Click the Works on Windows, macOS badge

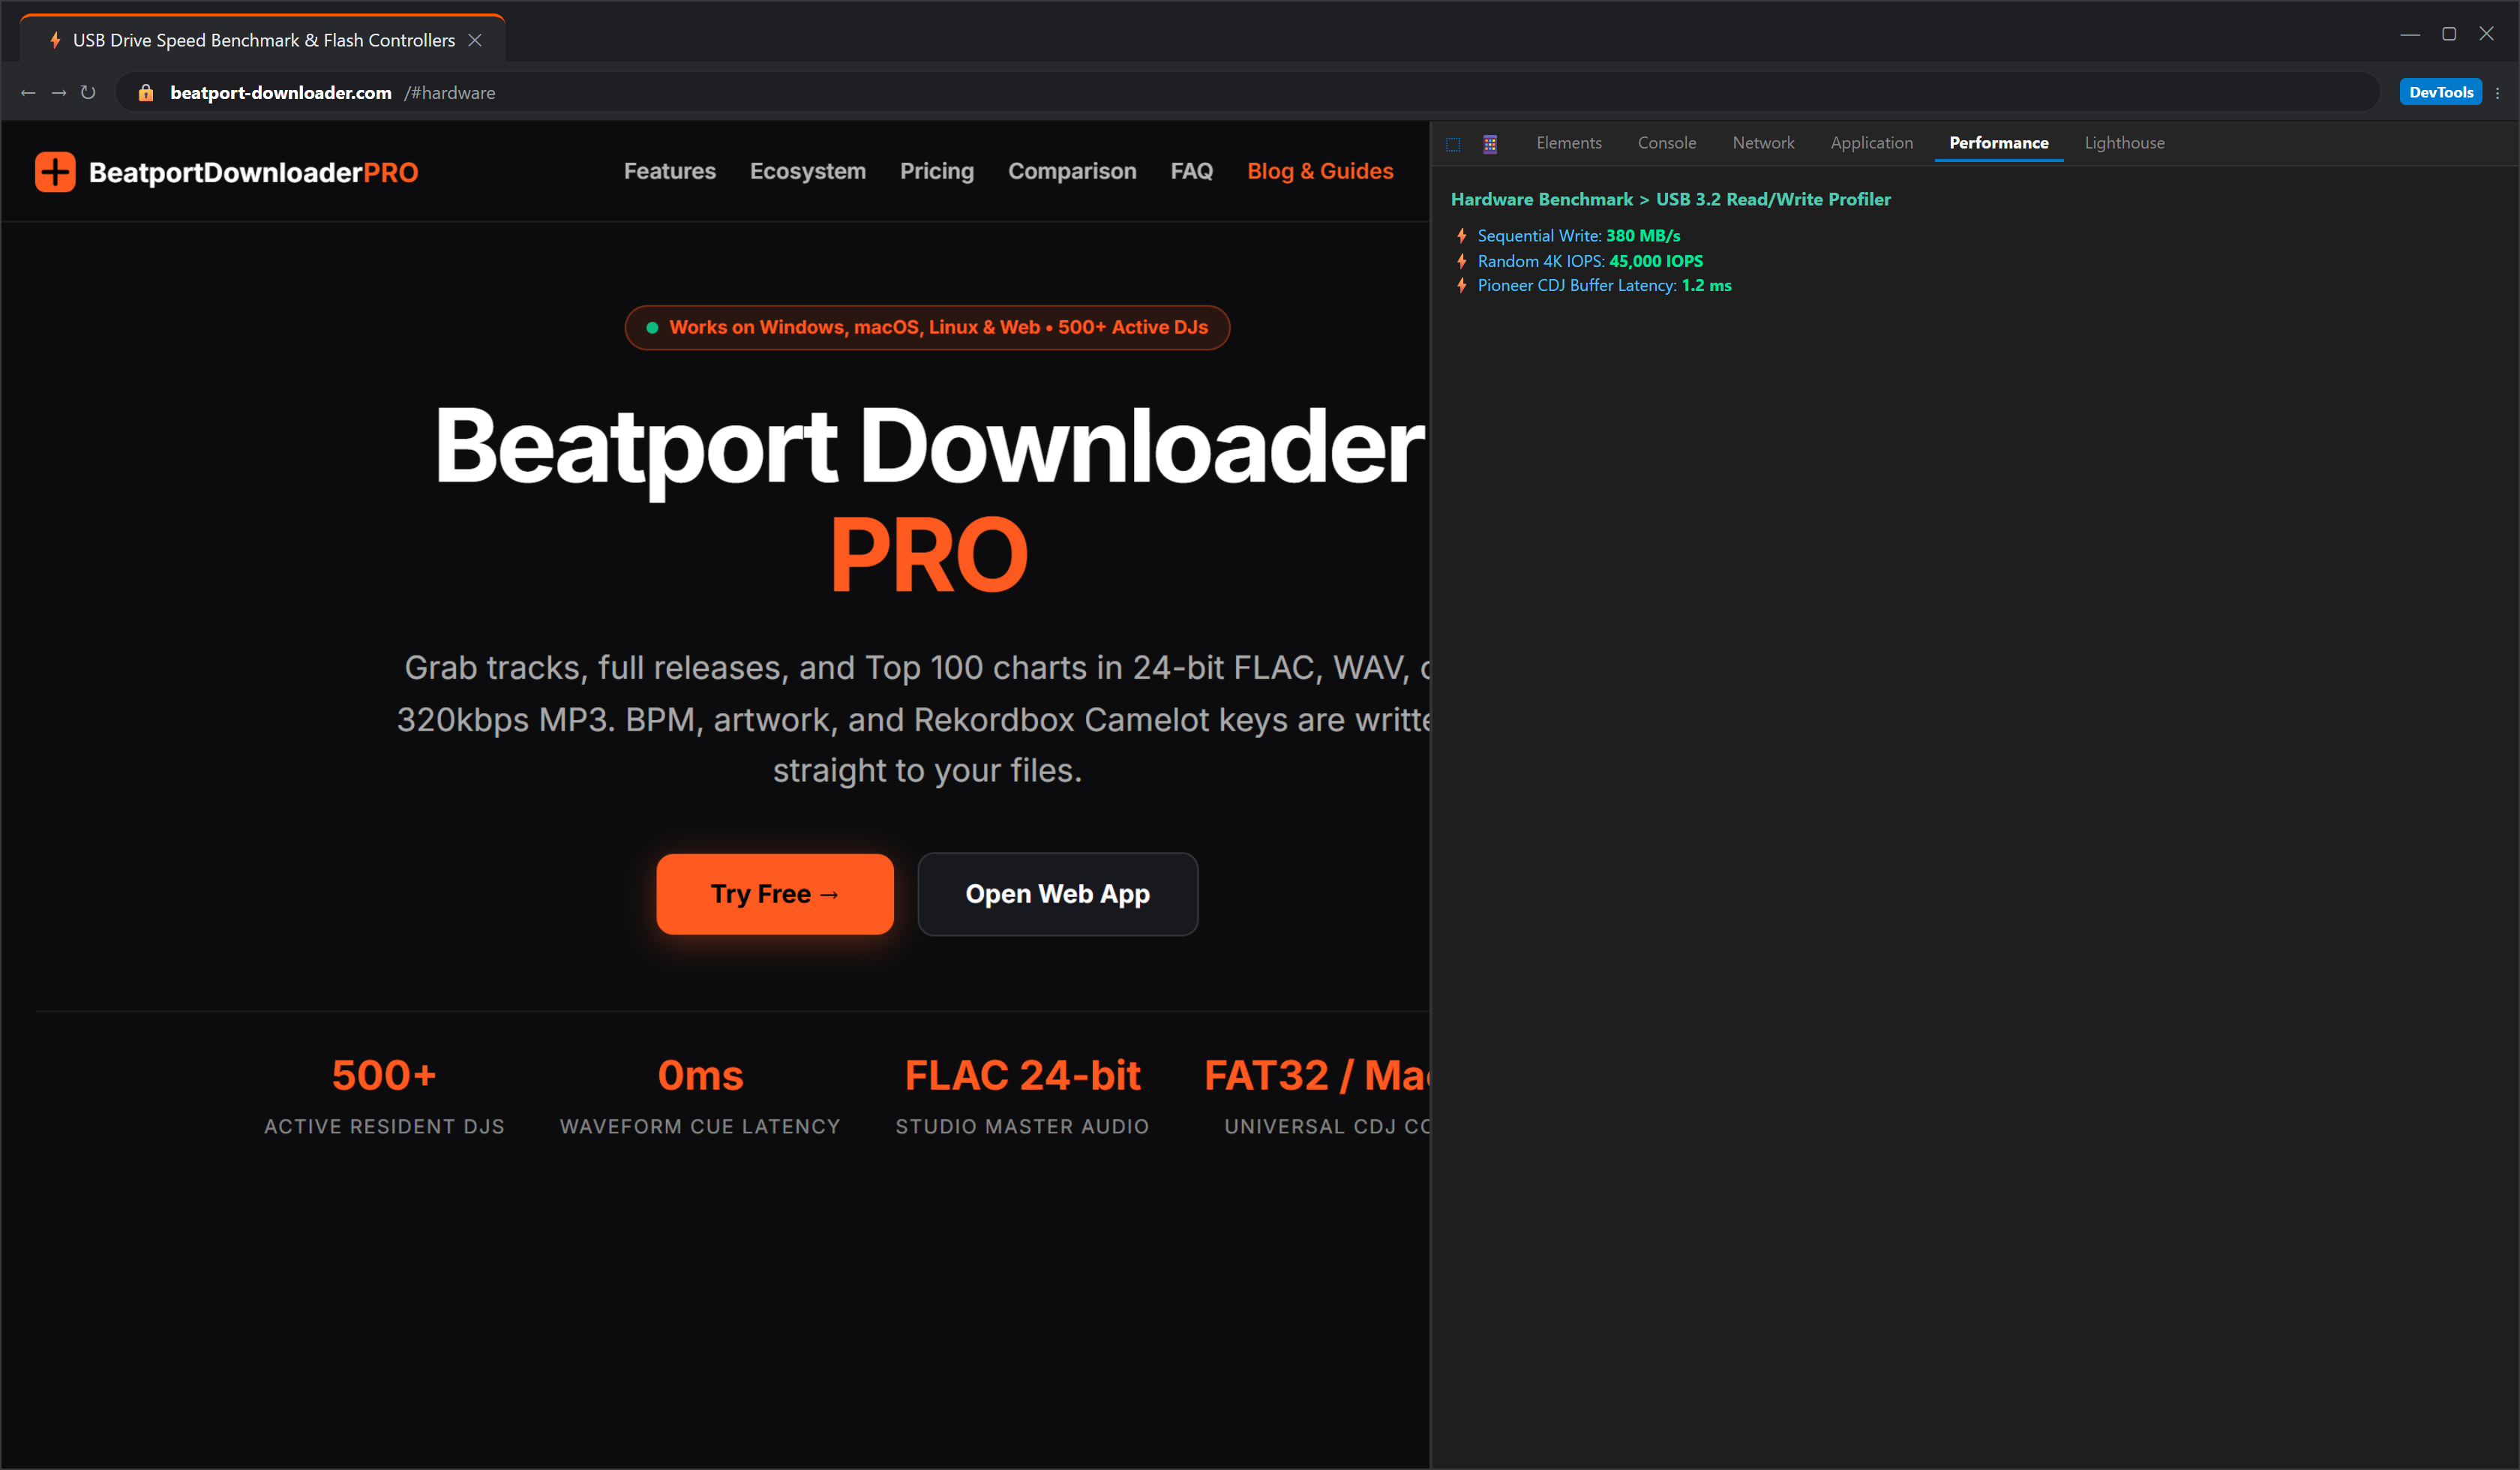coord(927,327)
